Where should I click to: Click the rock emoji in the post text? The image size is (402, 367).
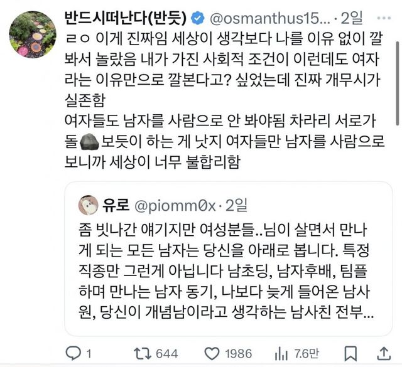[87, 140]
